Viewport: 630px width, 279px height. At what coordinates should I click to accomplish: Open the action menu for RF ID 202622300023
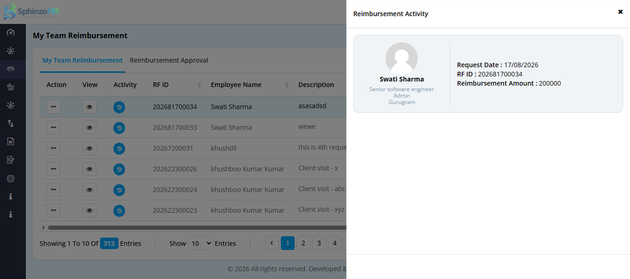pyautogui.click(x=53, y=210)
